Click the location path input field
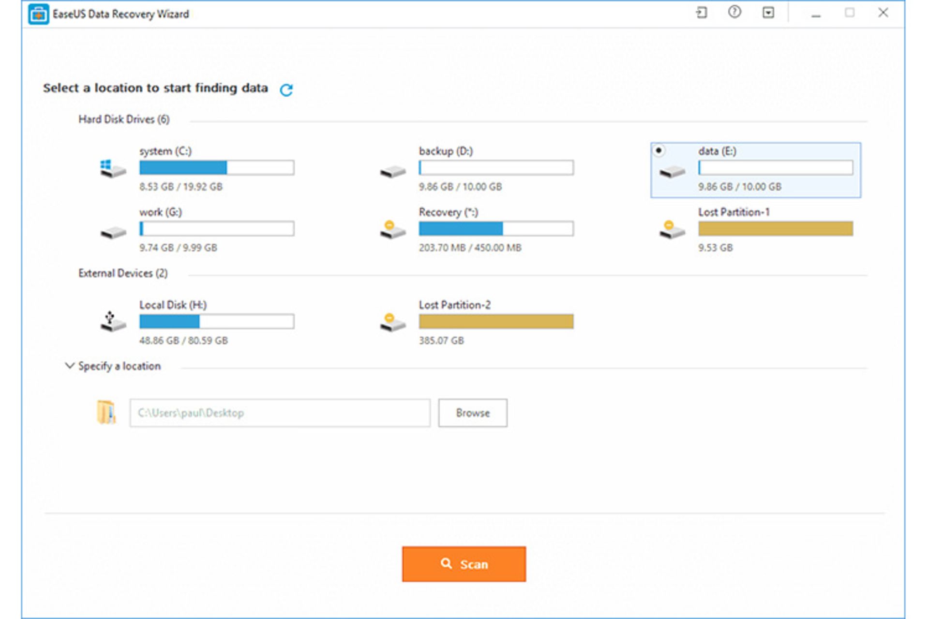The width and height of the screenshot is (929, 619). (280, 413)
